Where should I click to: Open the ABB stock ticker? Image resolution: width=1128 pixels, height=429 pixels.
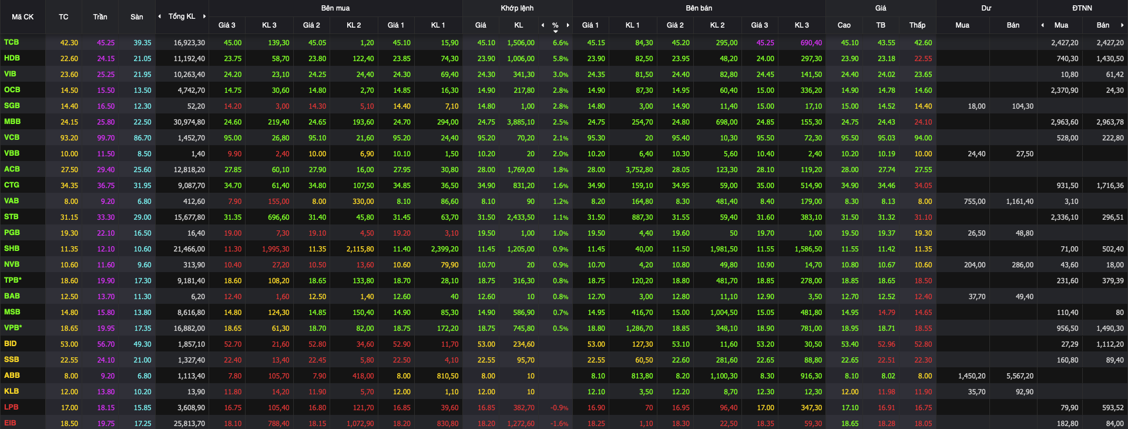(x=12, y=376)
